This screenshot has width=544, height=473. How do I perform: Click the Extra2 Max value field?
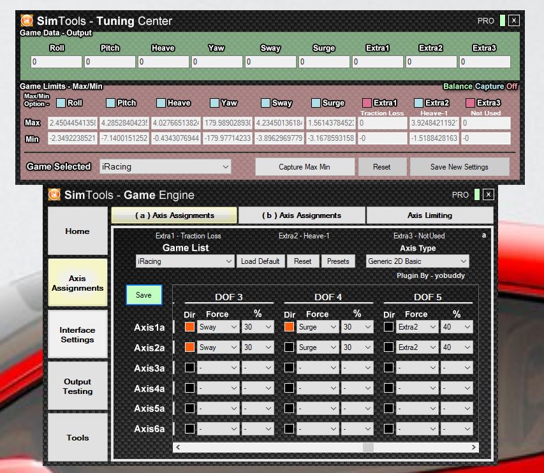pos(434,123)
